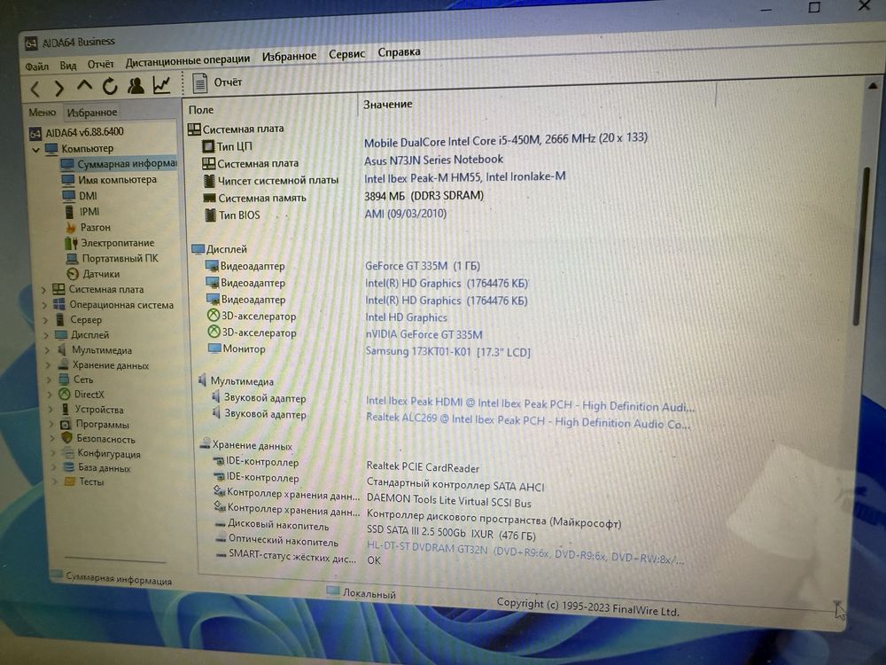Screen dimensions: 886x665
Task: Click the Тип BIOS row icon
Action: [x=210, y=215]
